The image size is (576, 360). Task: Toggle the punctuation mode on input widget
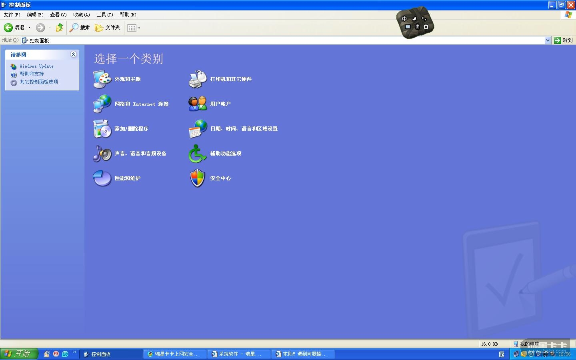(424, 18)
